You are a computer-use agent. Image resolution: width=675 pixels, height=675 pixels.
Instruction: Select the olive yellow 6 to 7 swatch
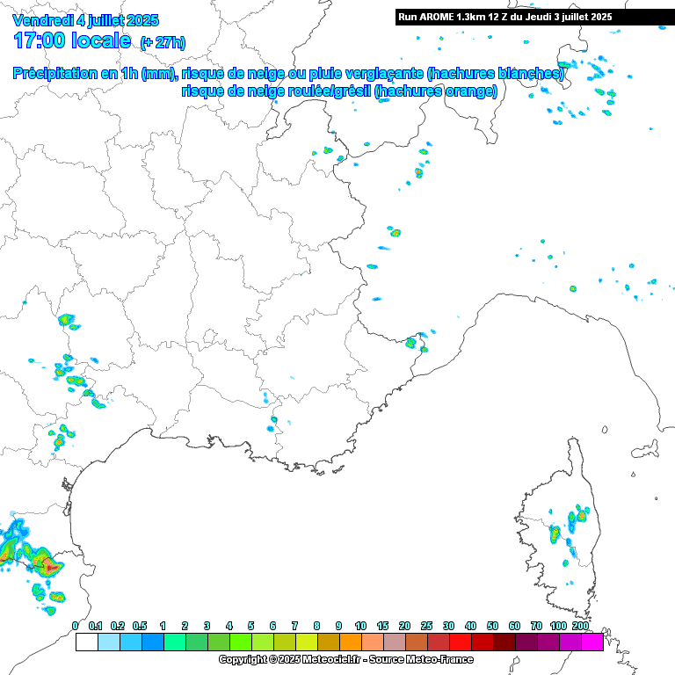[285, 642]
